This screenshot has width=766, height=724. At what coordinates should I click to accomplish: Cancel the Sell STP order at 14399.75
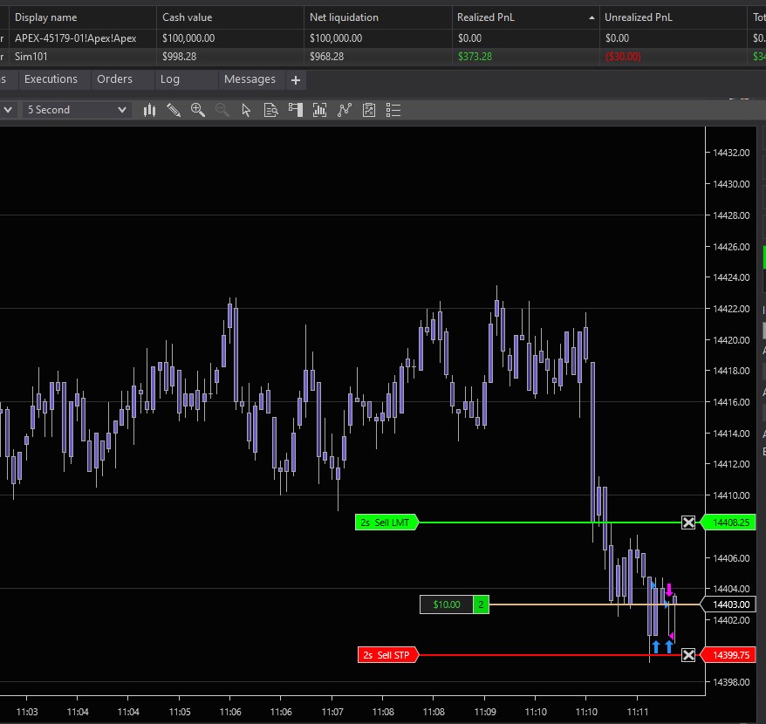tap(688, 655)
